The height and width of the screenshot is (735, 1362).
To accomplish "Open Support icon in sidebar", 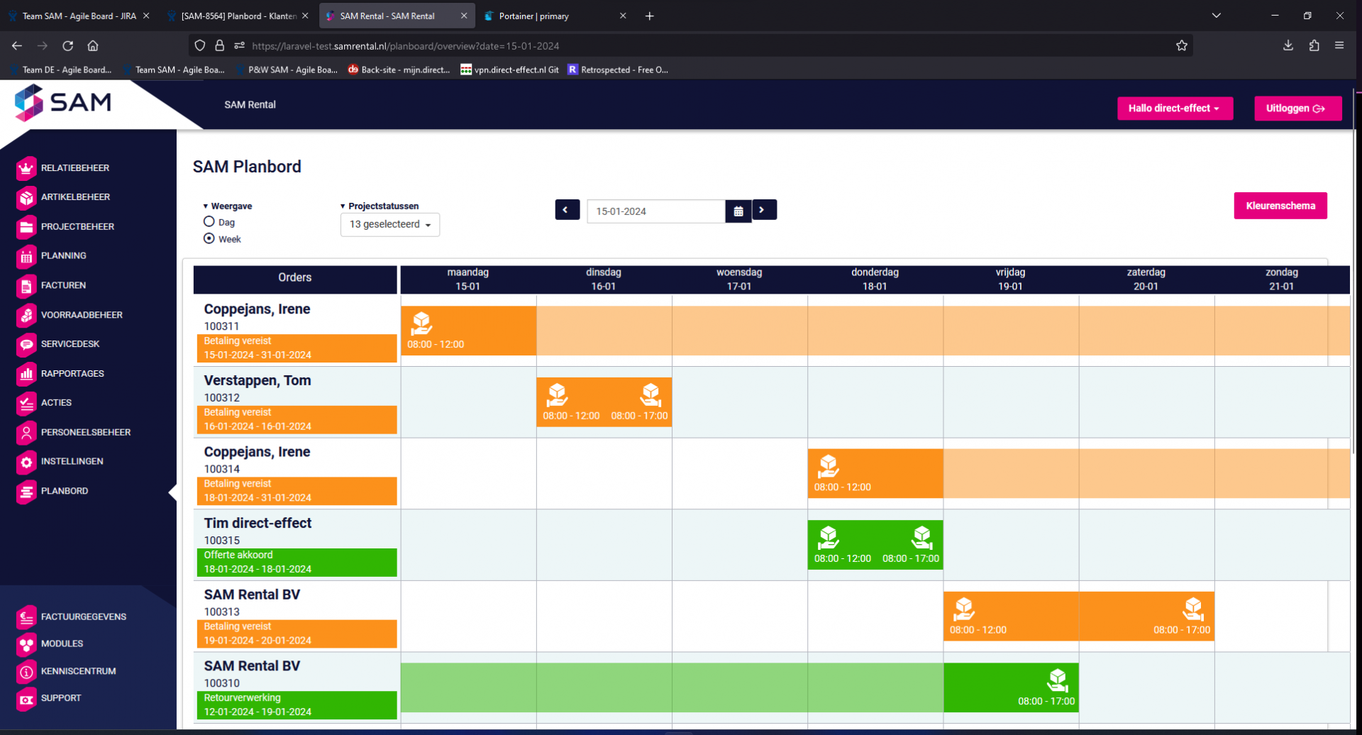I will (26, 699).
